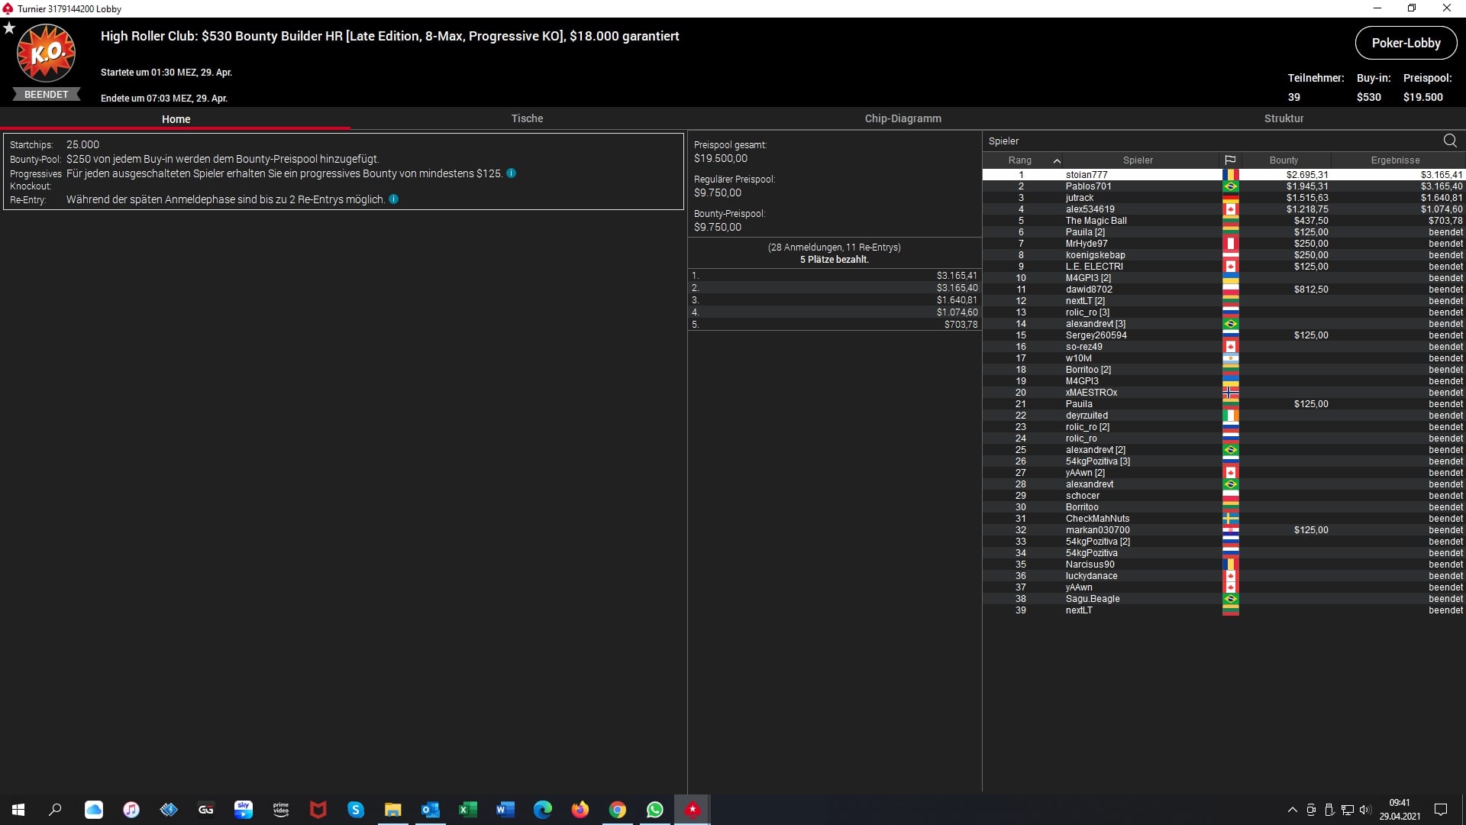Click the search magnifier in the Spieler panel
Image resolution: width=1466 pixels, height=825 pixels.
(x=1450, y=141)
